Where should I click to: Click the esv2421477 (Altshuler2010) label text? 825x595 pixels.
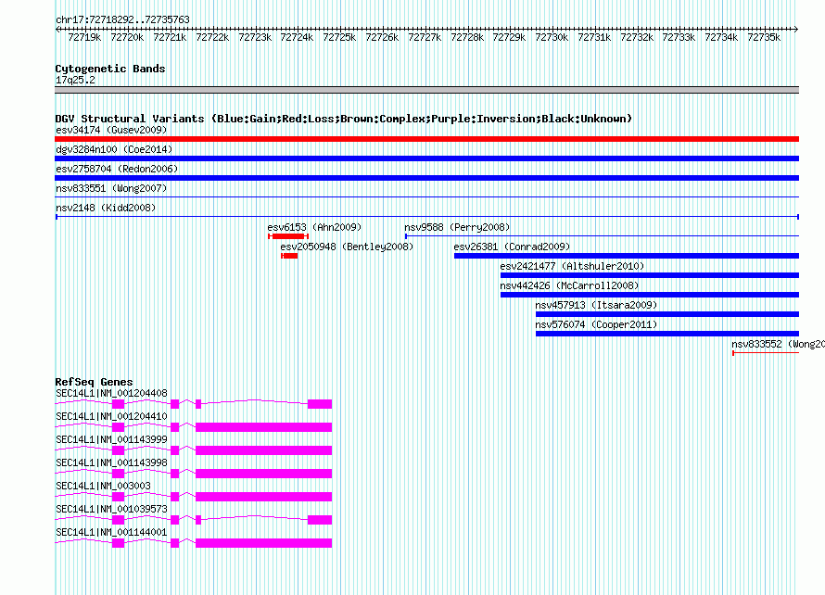pyautogui.click(x=572, y=266)
